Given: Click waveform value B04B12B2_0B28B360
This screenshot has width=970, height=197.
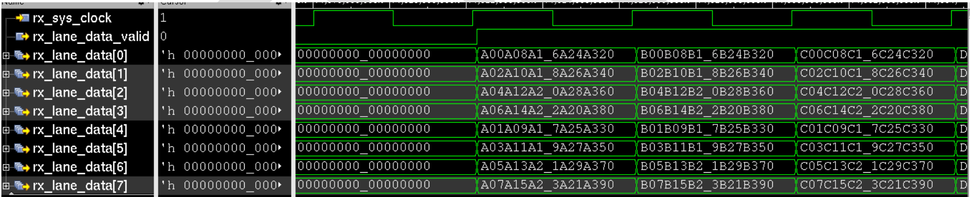Looking at the screenshot, I should click(707, 92).
